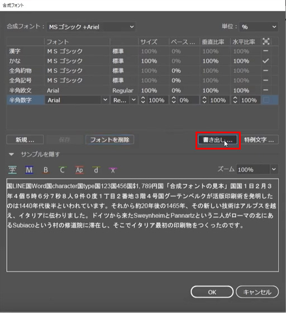The height and width of the screenshot is (313, 286).
Task: Toggle the cap height guide icon (C)
Action: (63, 170)
